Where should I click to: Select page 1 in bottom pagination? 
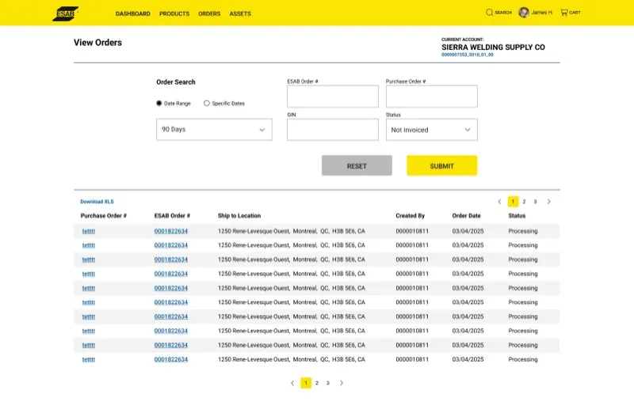306,383
